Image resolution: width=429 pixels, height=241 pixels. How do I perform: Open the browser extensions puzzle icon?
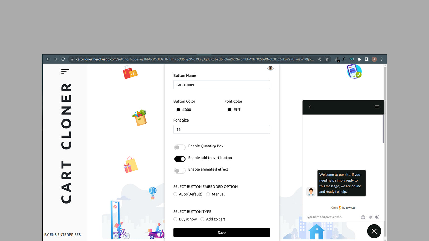tap(359, 59)
